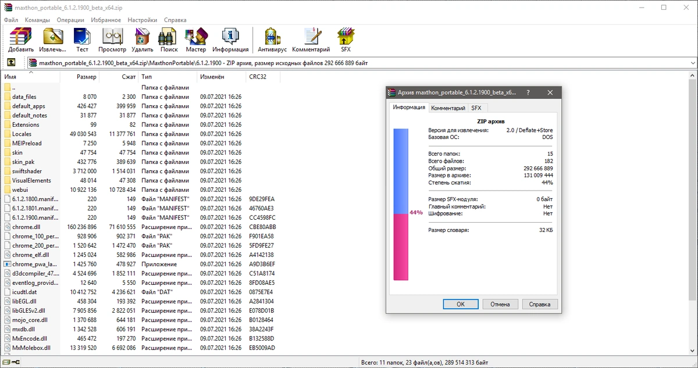The width and height of the screenshot is (698, 368).
Task: Select the MxMolebox.dll file row
Action: click(140, 348)
